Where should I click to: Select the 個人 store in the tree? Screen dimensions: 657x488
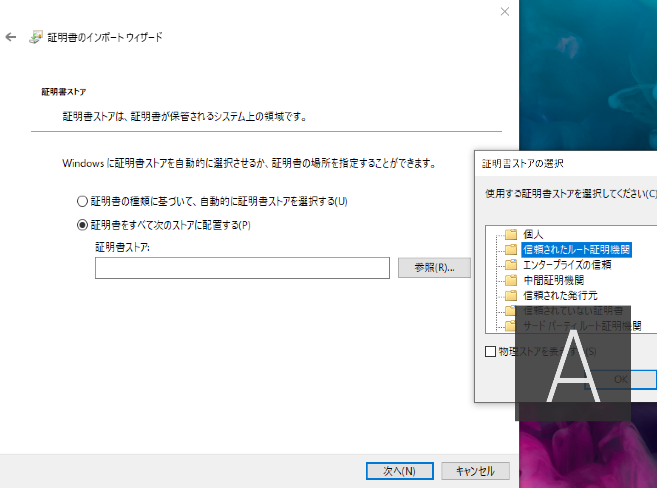[533, 234]
